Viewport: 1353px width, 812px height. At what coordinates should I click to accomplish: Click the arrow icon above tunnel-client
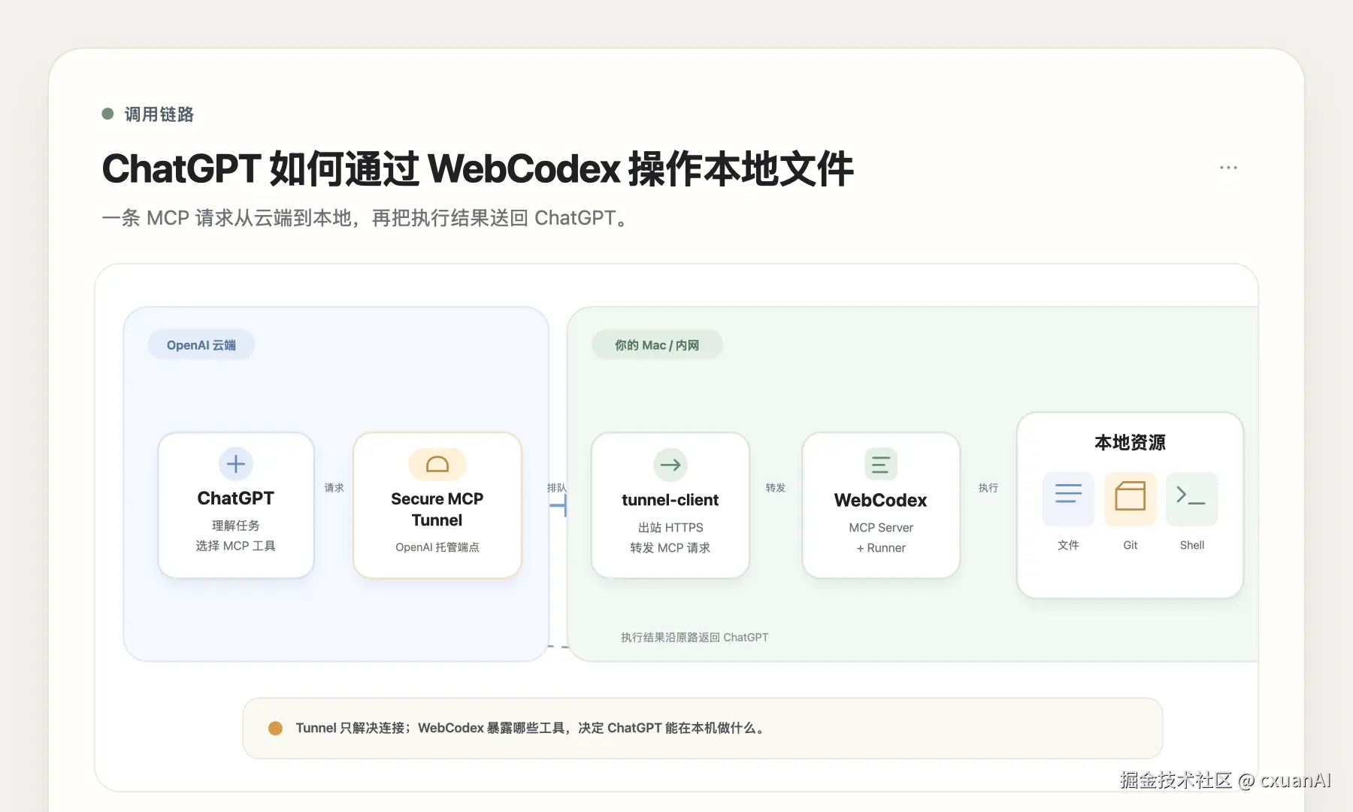point(670,465)
